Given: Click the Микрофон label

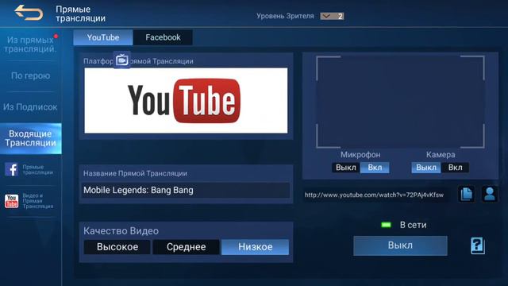Looking at the screenshot, I should click(360, 155).
